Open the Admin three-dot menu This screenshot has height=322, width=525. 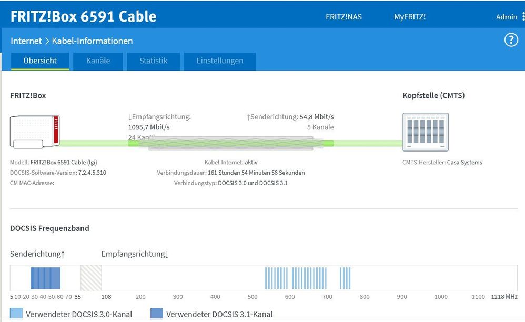coord(523,17)
